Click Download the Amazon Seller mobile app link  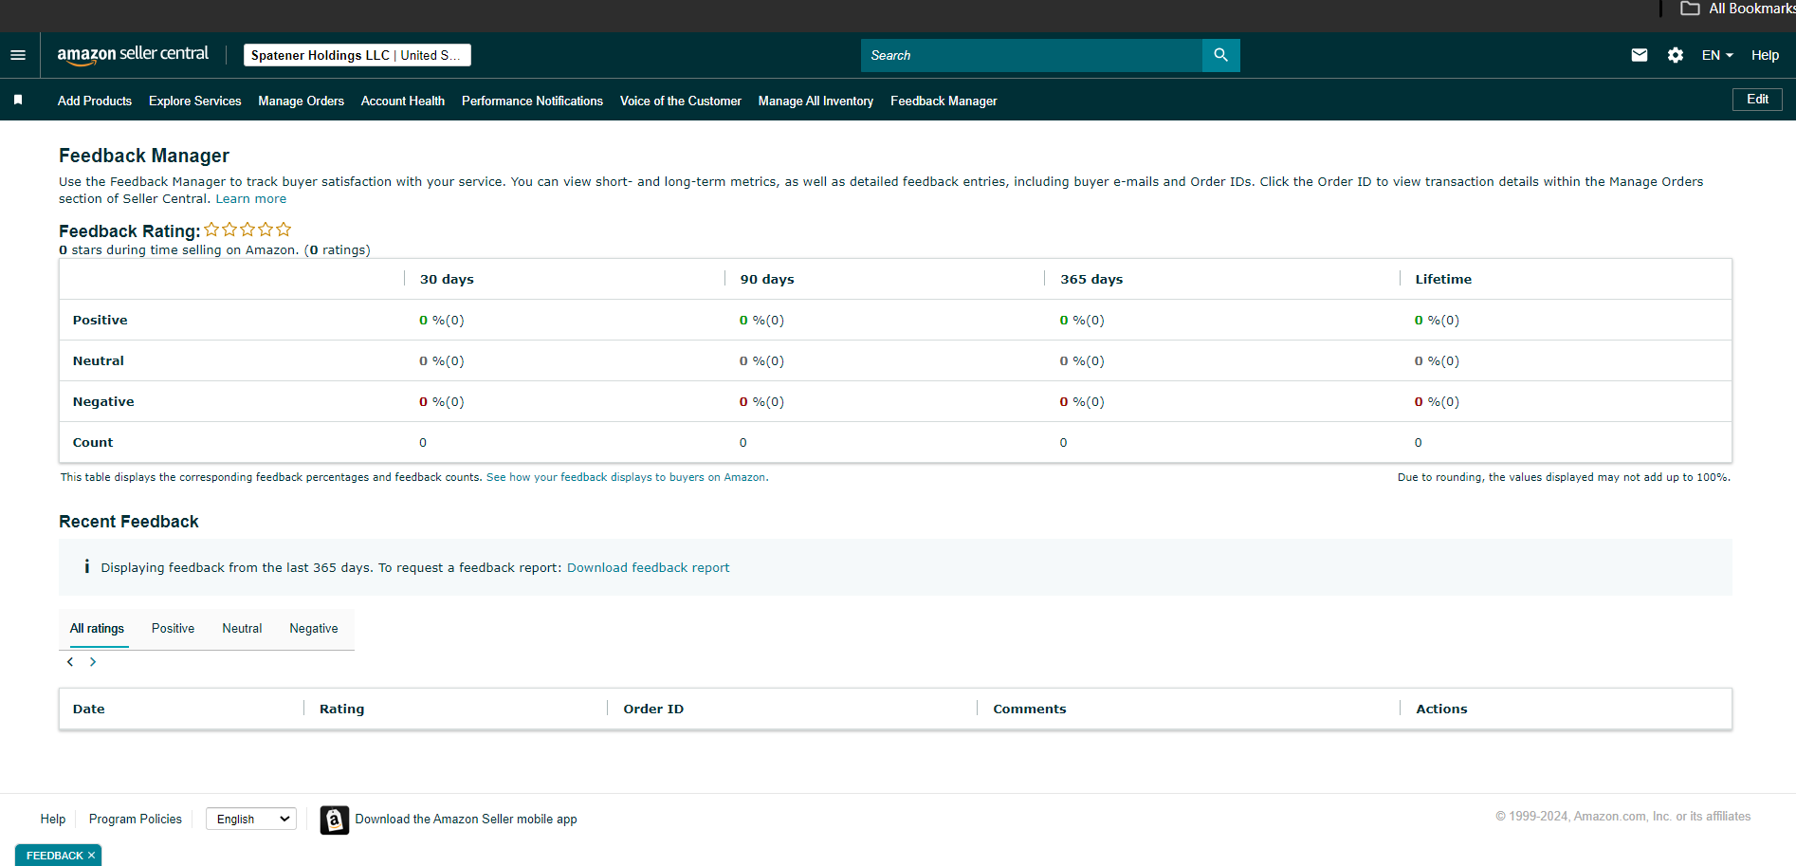467,820
